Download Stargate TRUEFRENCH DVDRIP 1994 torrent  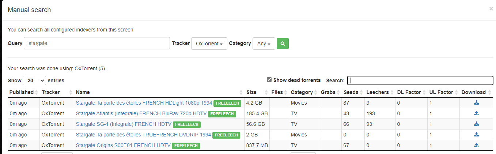tap(476, 135)
